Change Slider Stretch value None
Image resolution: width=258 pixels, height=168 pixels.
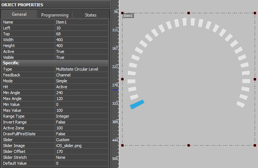82,157
